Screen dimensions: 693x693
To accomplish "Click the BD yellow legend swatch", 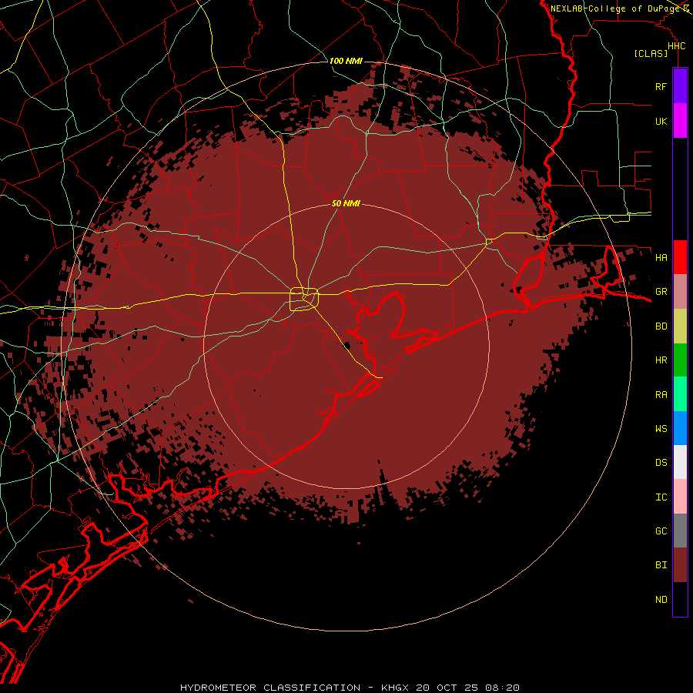I will pos(680,326).
